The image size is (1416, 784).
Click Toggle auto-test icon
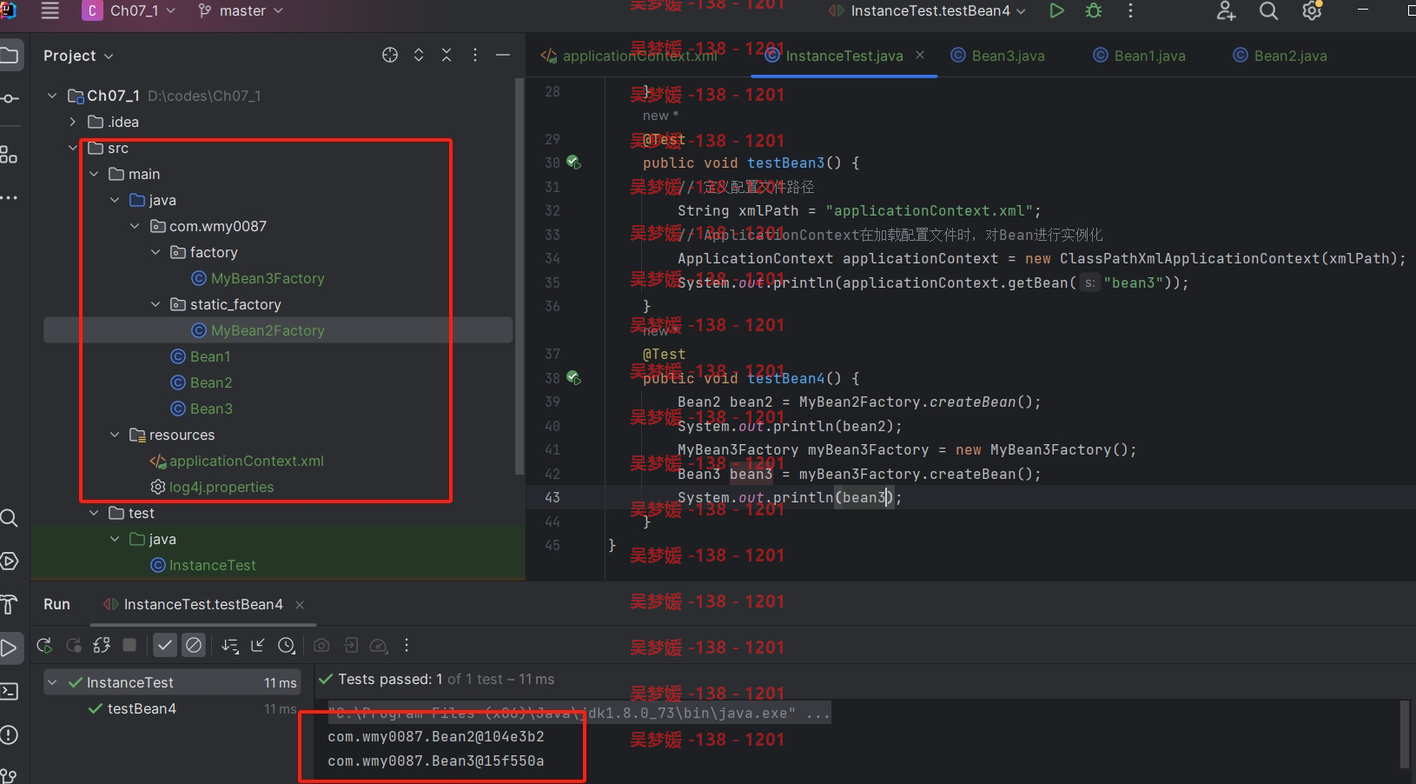point(102,645)
